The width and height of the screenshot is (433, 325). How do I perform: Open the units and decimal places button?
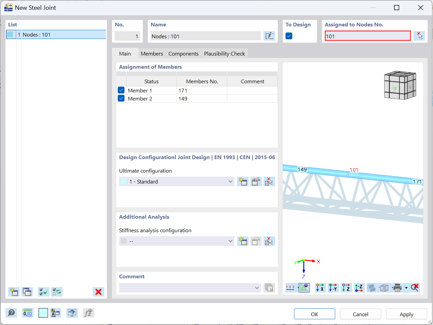click(28, 313)
